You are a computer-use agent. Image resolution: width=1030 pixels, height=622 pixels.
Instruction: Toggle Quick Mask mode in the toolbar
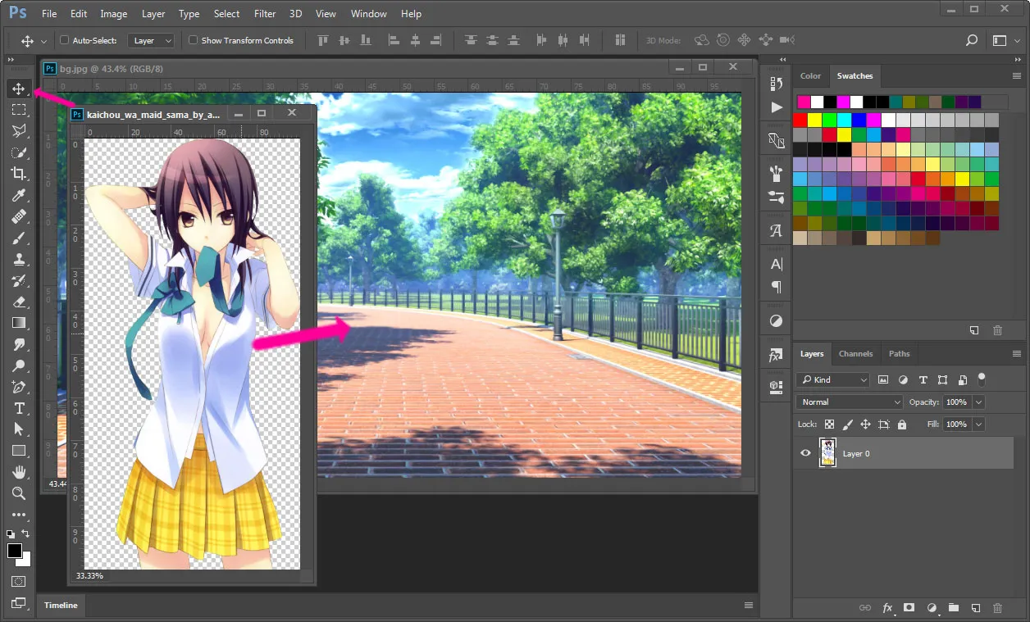click(19, 581)
